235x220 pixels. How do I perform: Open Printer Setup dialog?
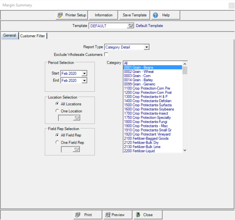click(x=72, y=15)
